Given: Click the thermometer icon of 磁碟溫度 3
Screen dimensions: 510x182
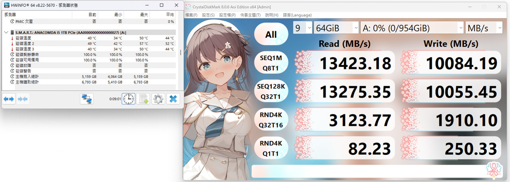Looking at the screenshot, I should coord(12,49).
